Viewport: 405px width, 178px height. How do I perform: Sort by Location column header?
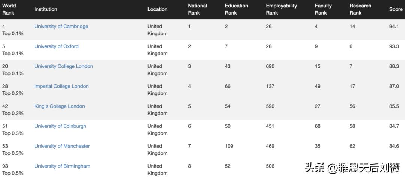157,9
